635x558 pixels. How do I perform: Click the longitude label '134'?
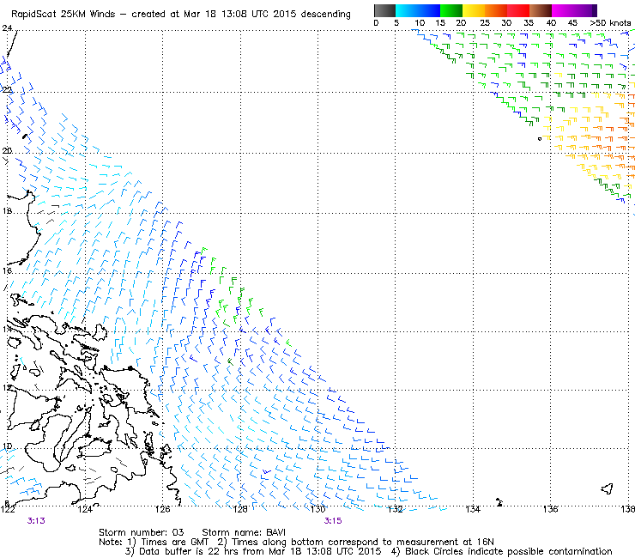[x=473, y=509]
